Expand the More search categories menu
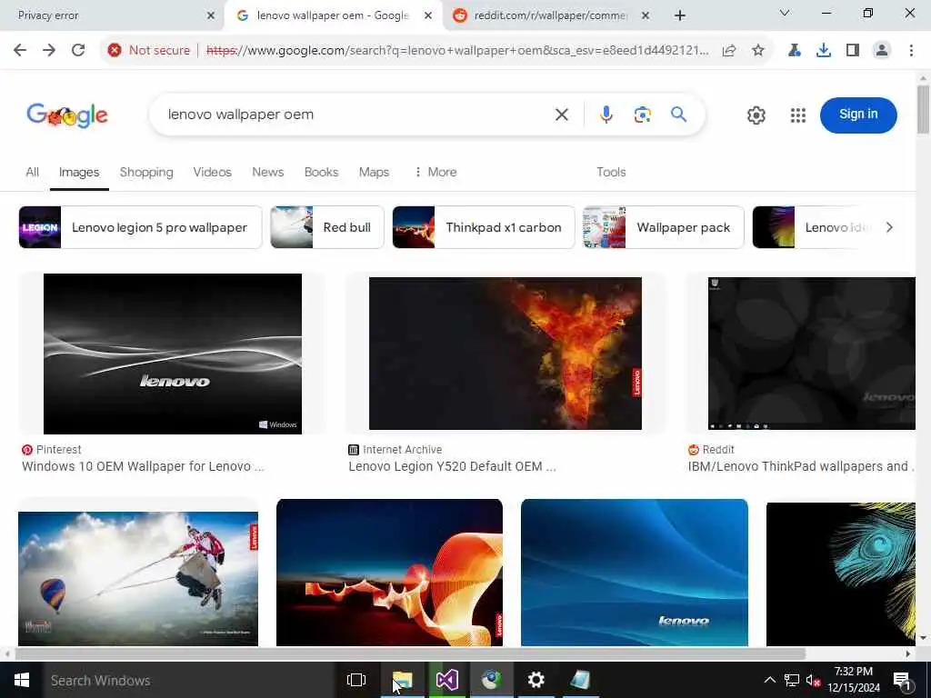Viewport: 931px width, 698px height. [435, 172]
